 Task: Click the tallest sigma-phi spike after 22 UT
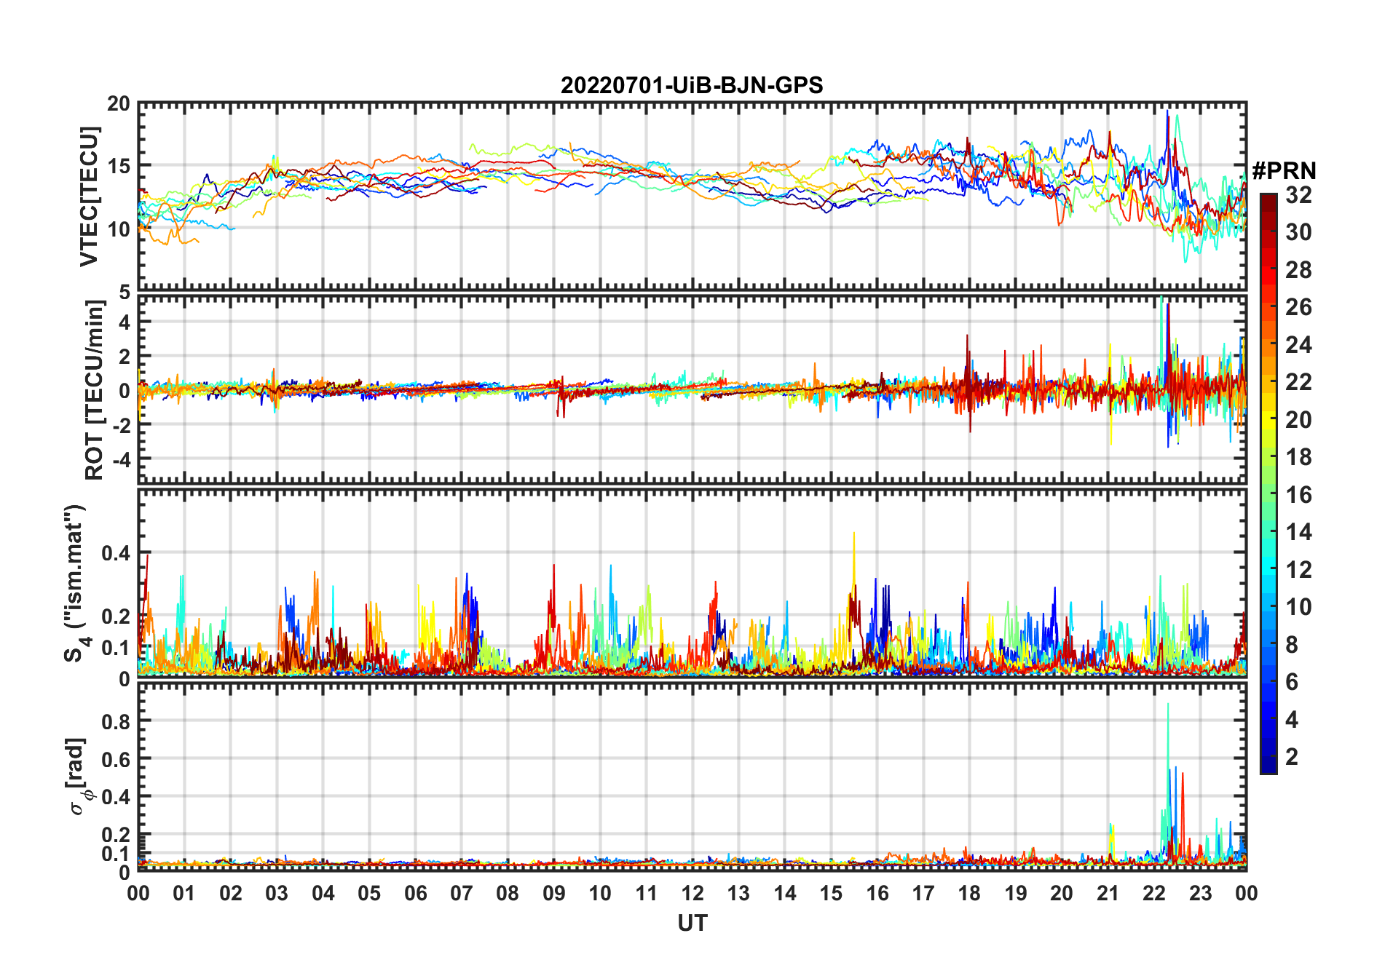tap(1168, 706)
